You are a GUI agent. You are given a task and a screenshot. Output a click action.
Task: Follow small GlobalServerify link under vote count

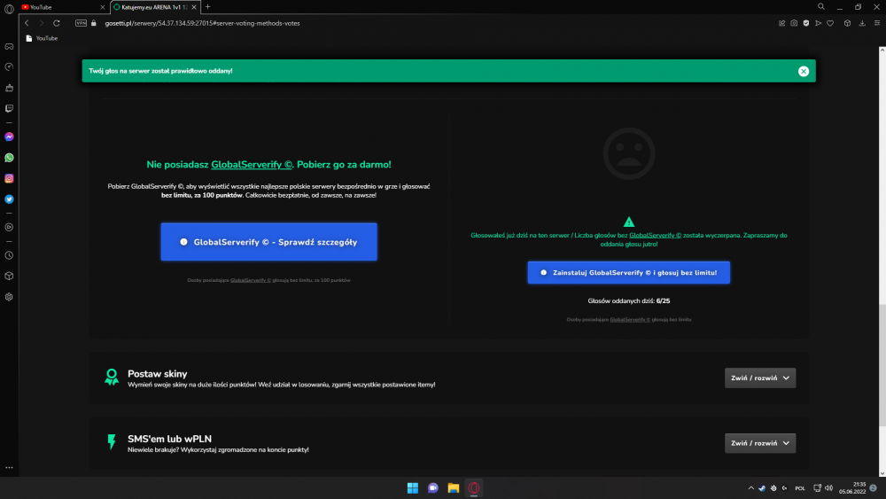pos(629,320)
